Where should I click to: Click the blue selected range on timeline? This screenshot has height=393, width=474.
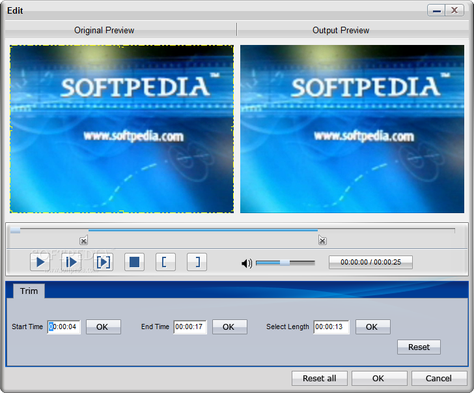pos(203,230)
